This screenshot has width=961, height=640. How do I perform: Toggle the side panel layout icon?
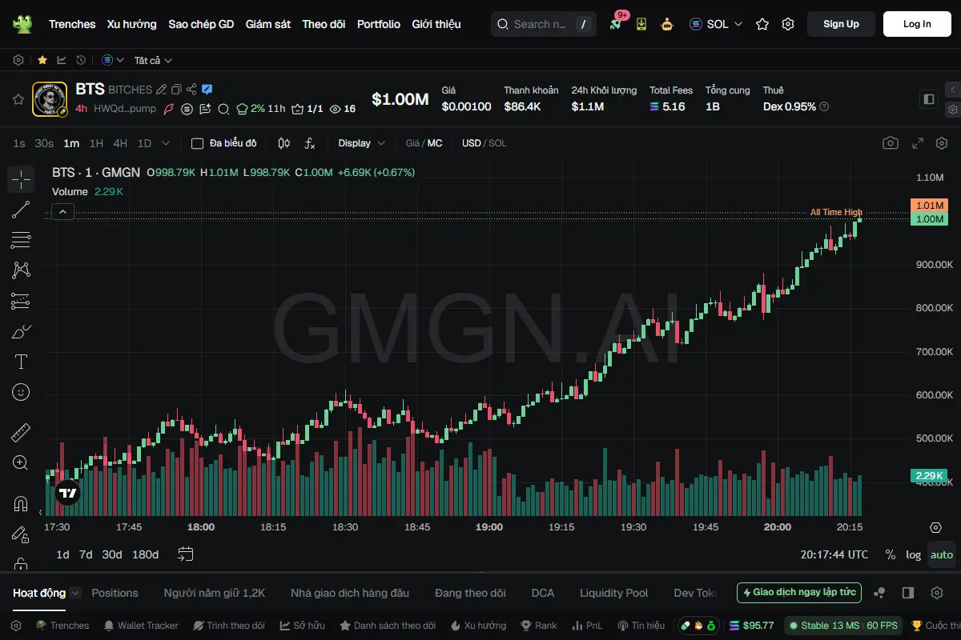click(929, 99)
